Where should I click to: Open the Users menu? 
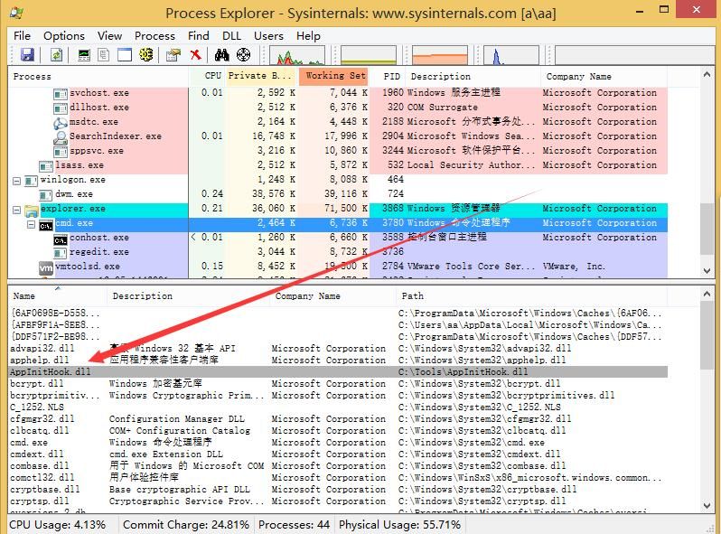[x=268, y=36]
